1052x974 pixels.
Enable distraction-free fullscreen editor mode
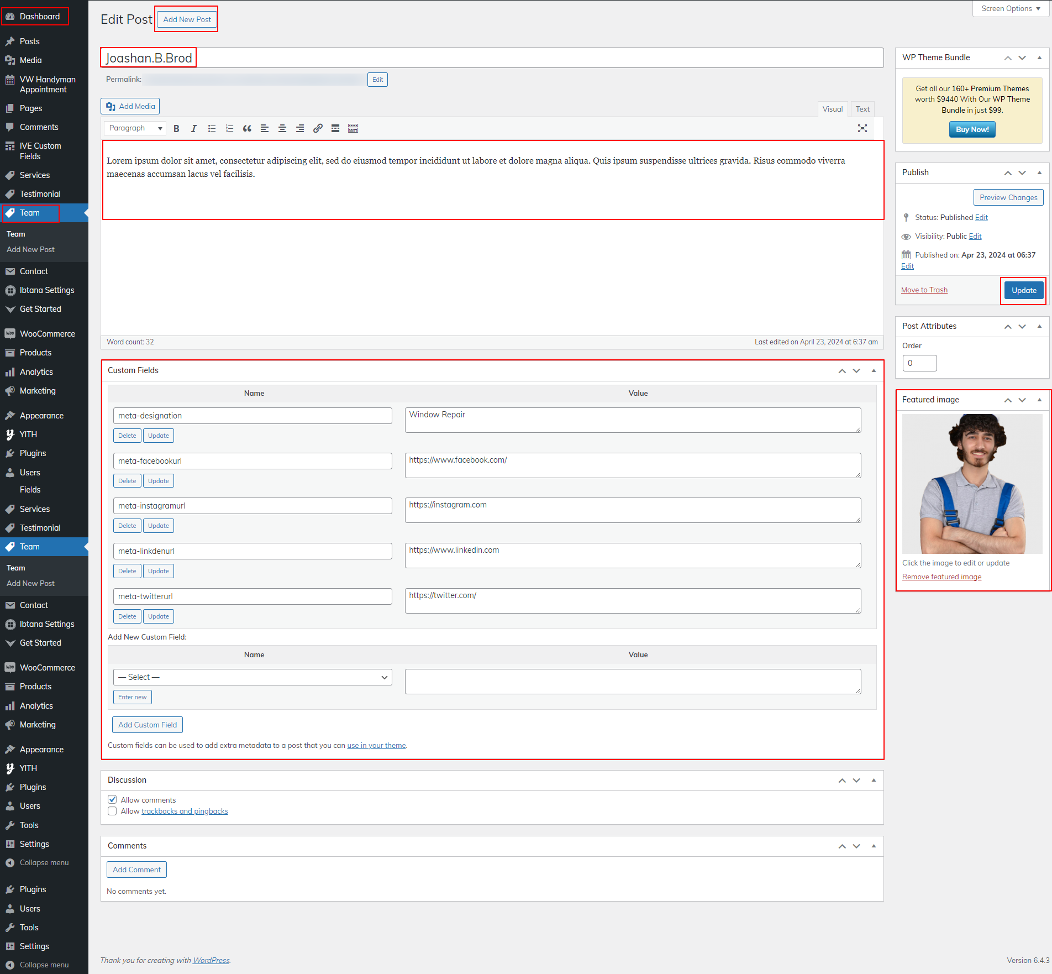(x=862, y=128)
